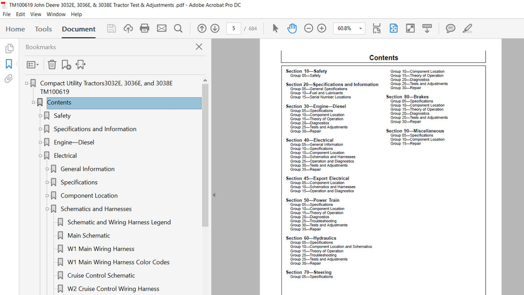524x295 pixels.
Task: Open W1 Main Wiring Harness bookmark
Action: point(101,249)
